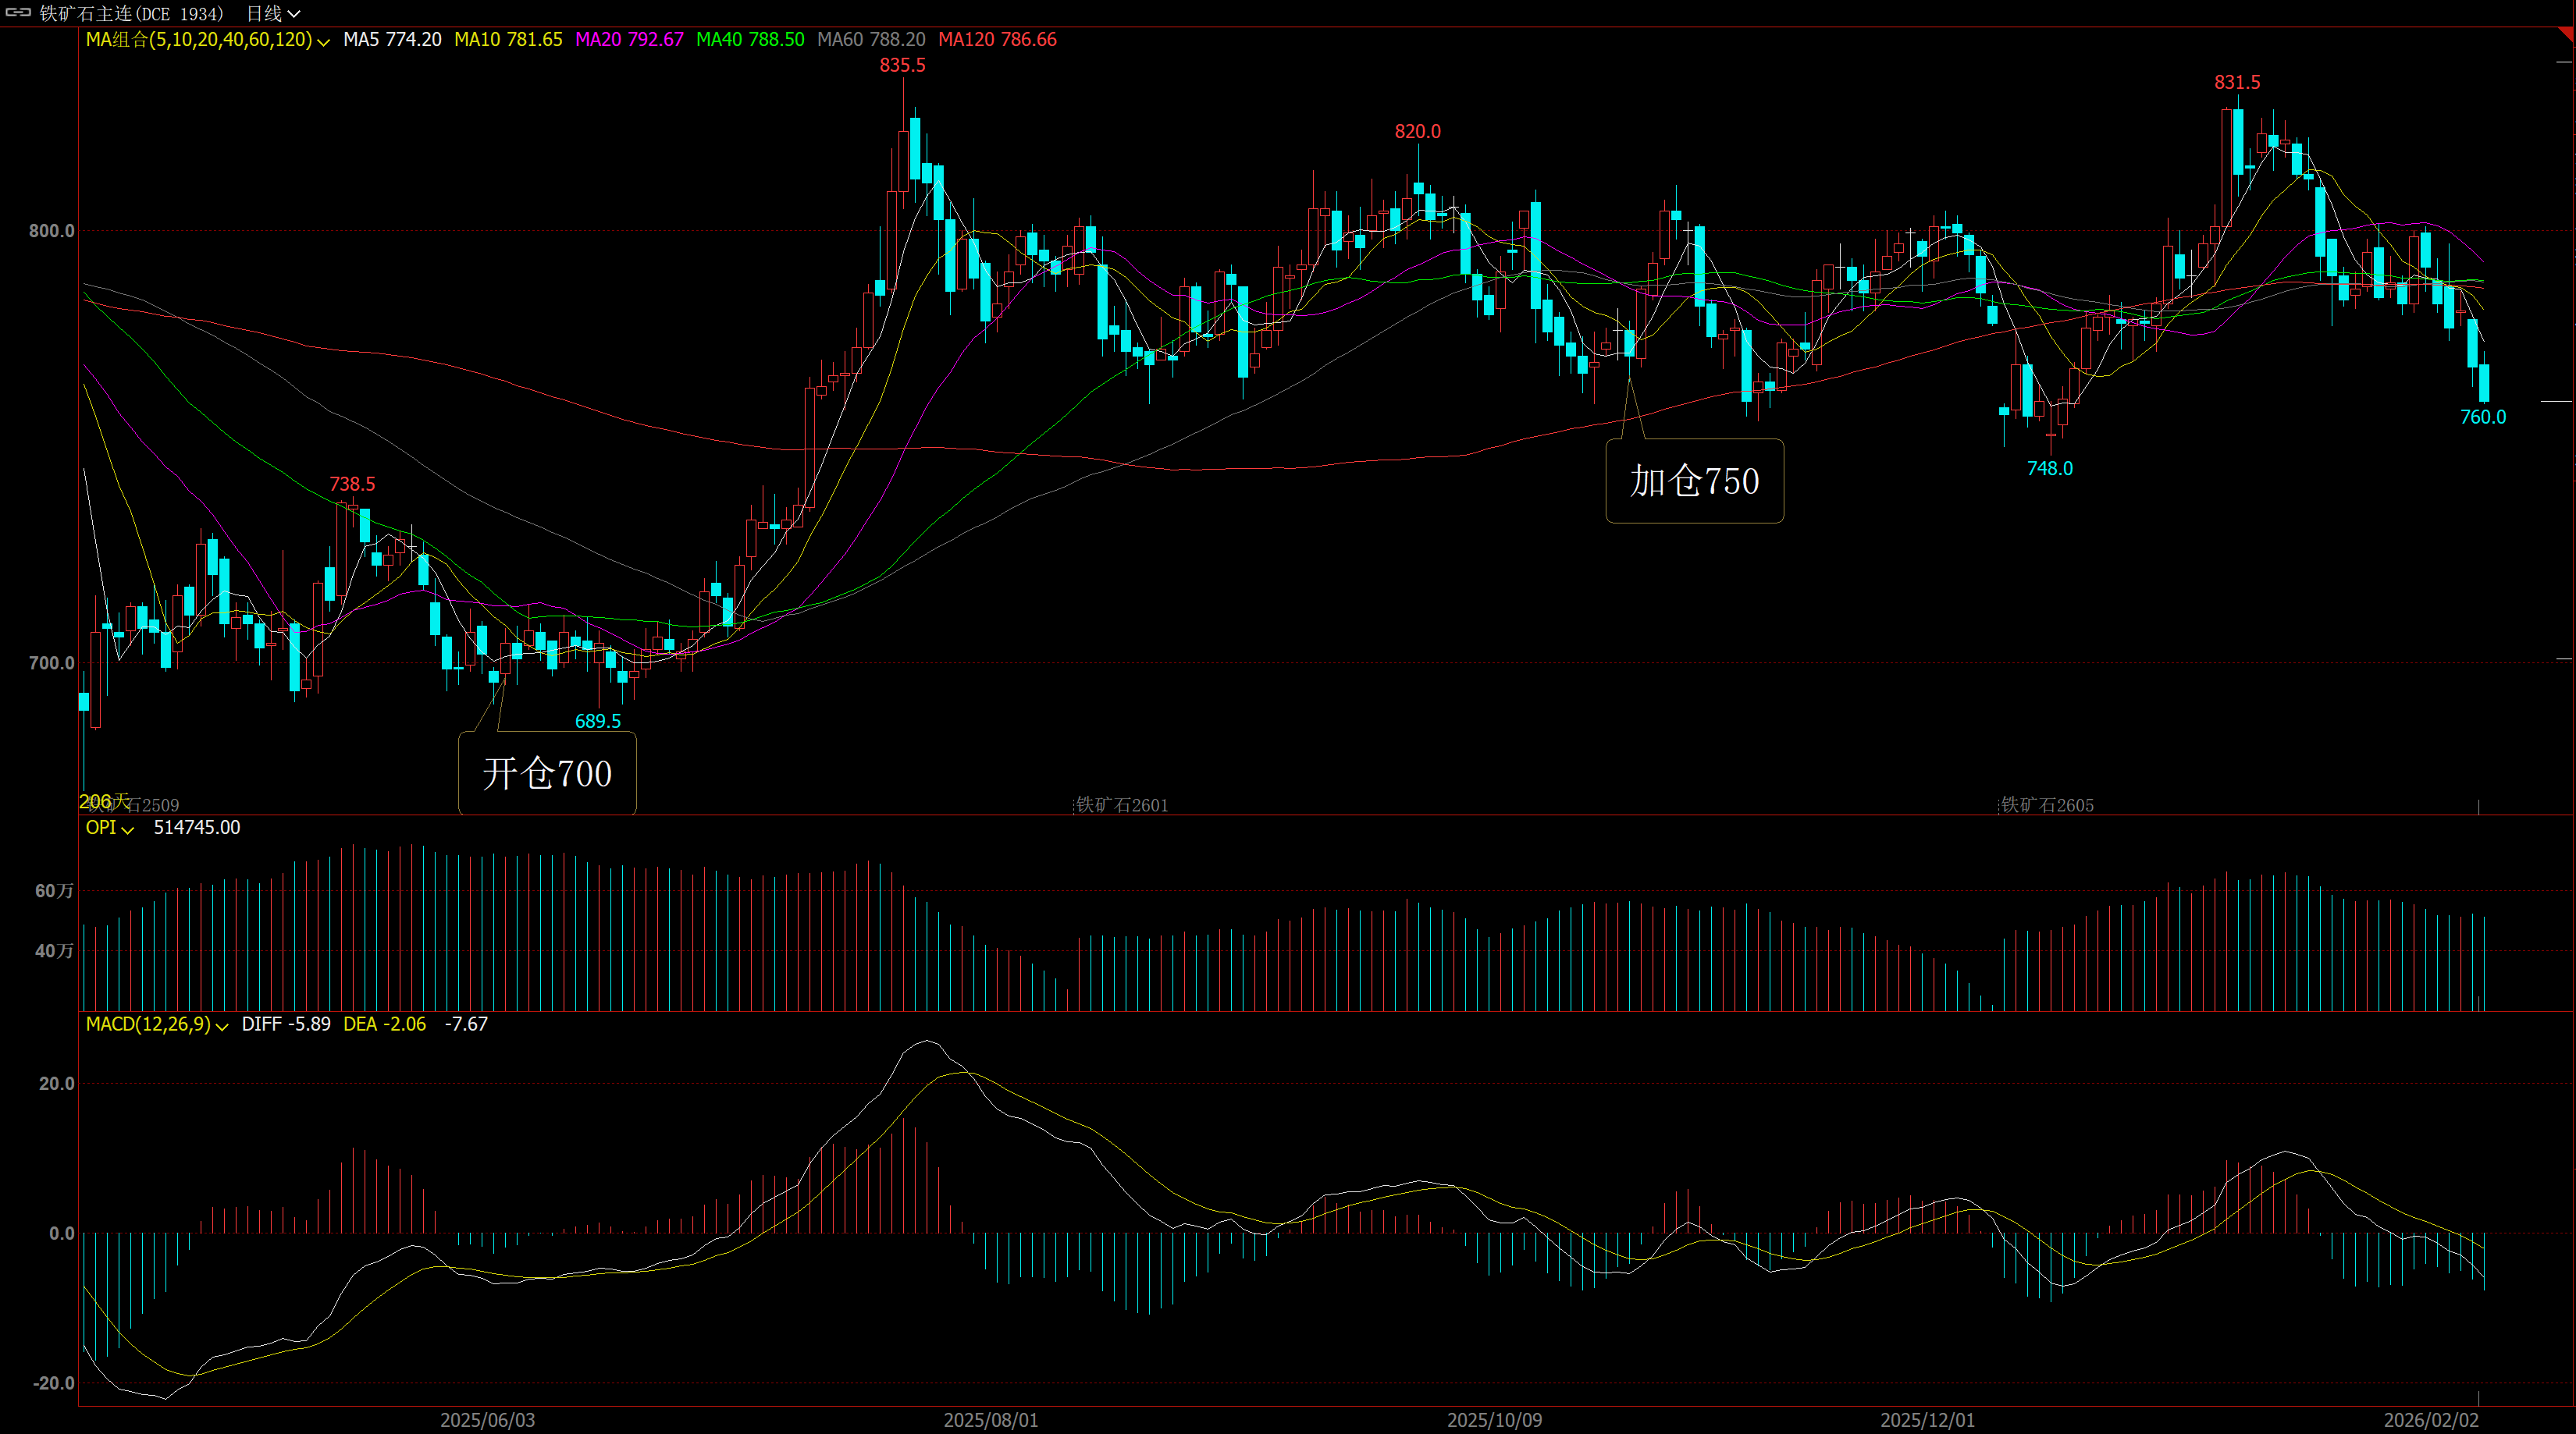Click the 689.5 low price marker
Screen dimensions: 2576x1434
[597, 720]
